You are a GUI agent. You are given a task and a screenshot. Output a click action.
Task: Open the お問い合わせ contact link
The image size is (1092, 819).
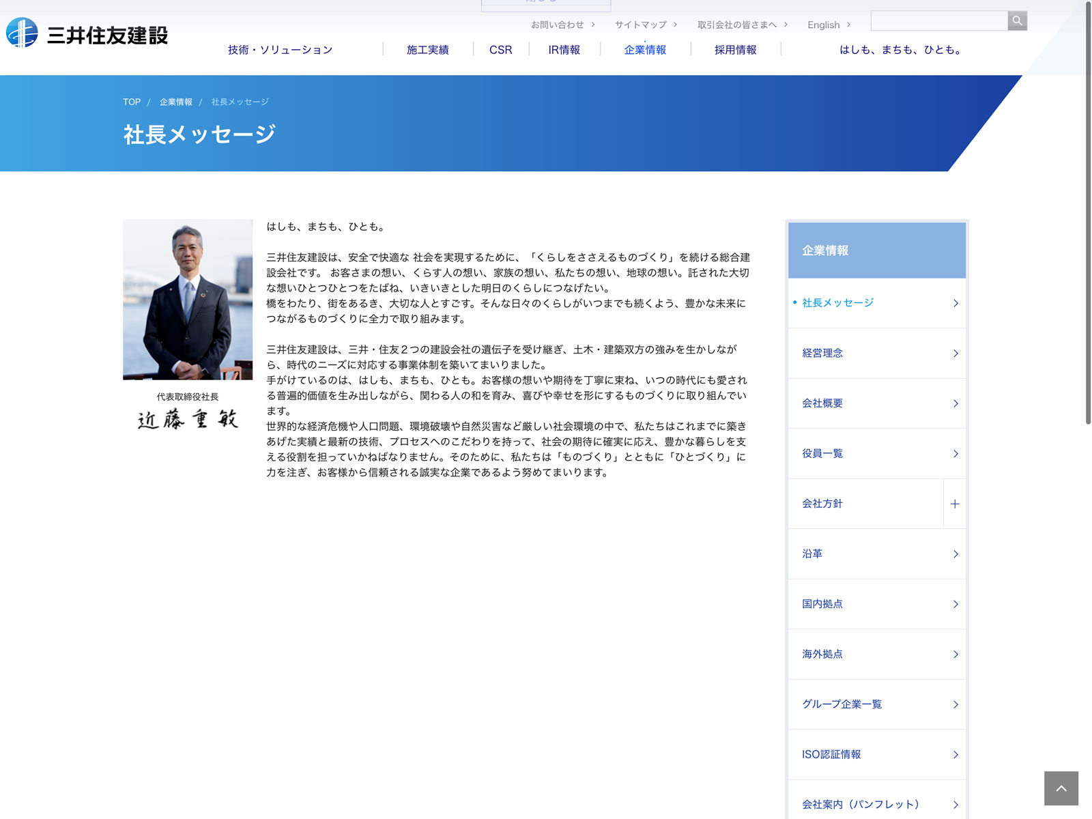tap(558, 25)
